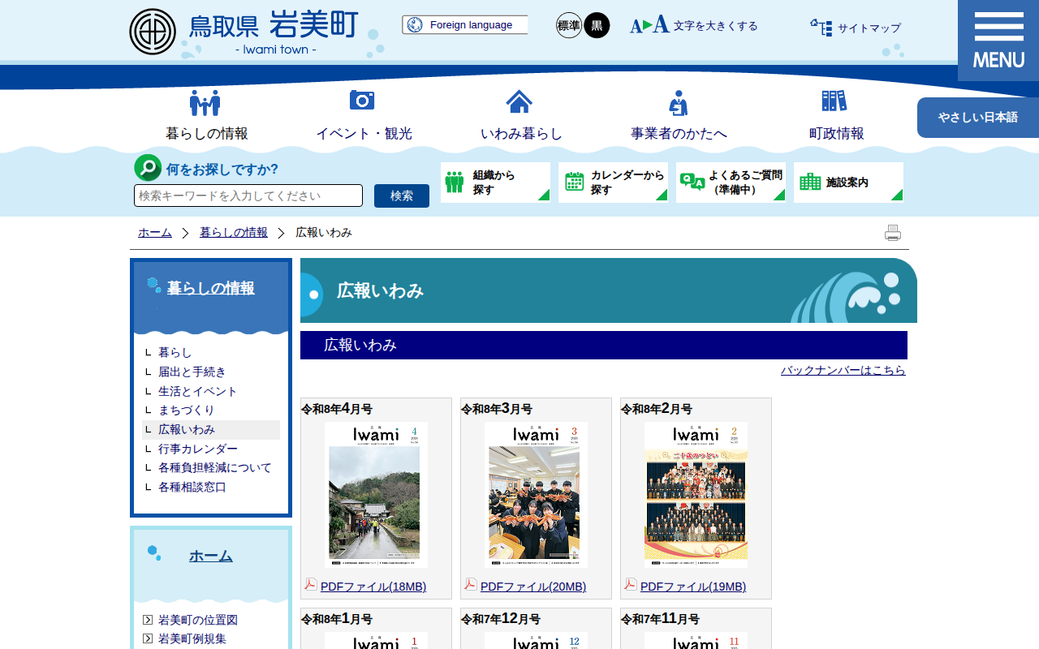This screenshot has height=649, width=1039.
Task: Click arrow icon beside 岩美町例規集
Action: coord(148,638)
